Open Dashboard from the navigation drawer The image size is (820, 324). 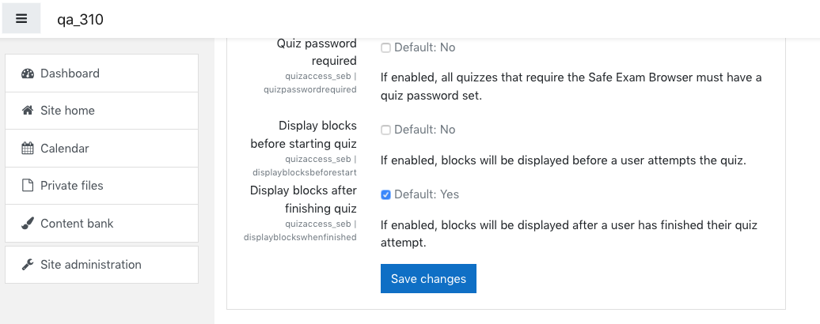(102, 73)
